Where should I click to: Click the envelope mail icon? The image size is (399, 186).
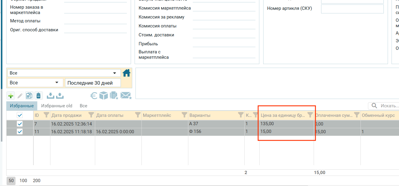coord(126,96)
